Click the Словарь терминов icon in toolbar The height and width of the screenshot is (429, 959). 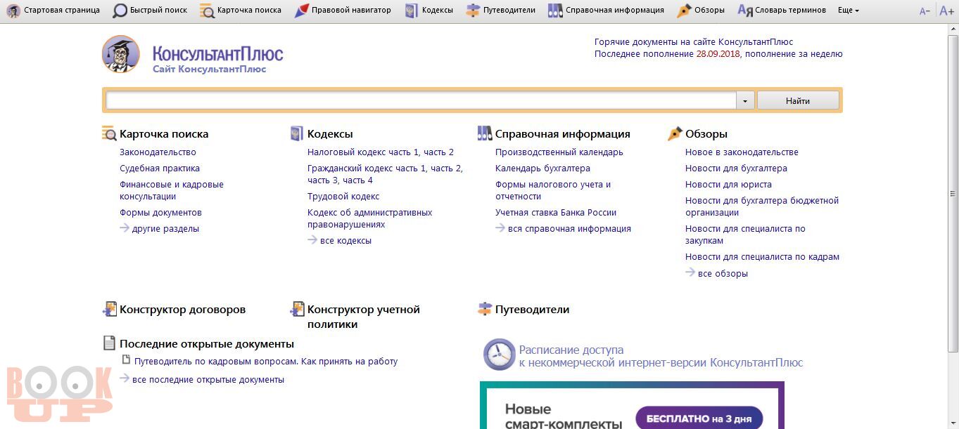pos(745,11)
